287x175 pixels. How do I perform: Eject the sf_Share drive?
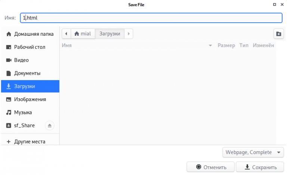click(x=50, y=125)
